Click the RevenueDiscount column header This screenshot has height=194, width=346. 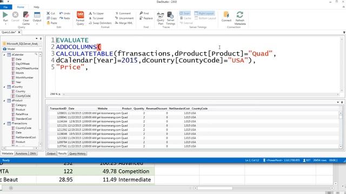[156, 109]
